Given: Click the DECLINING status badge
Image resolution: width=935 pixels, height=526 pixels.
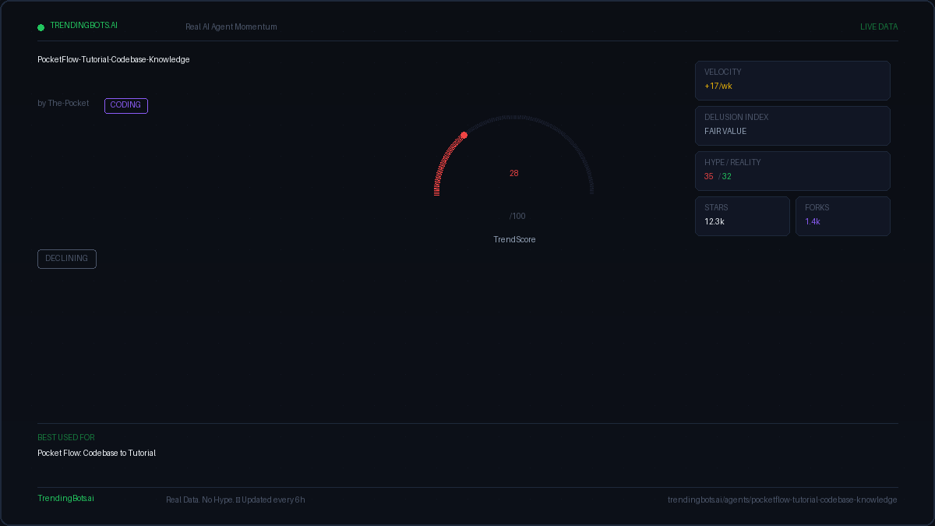Looking at the screenshot, I should click(x=67, y=259).
